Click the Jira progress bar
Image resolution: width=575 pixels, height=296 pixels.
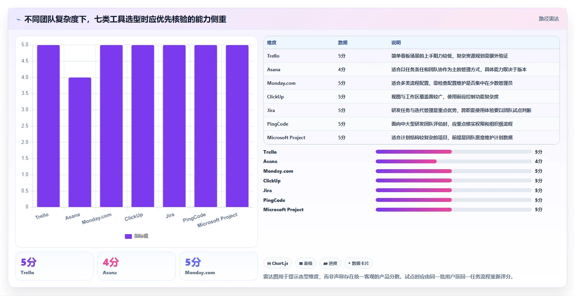coord(453,190)
